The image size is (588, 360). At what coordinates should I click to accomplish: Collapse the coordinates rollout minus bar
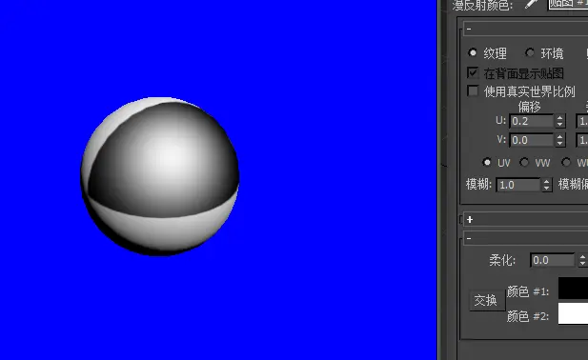point(526,29)
